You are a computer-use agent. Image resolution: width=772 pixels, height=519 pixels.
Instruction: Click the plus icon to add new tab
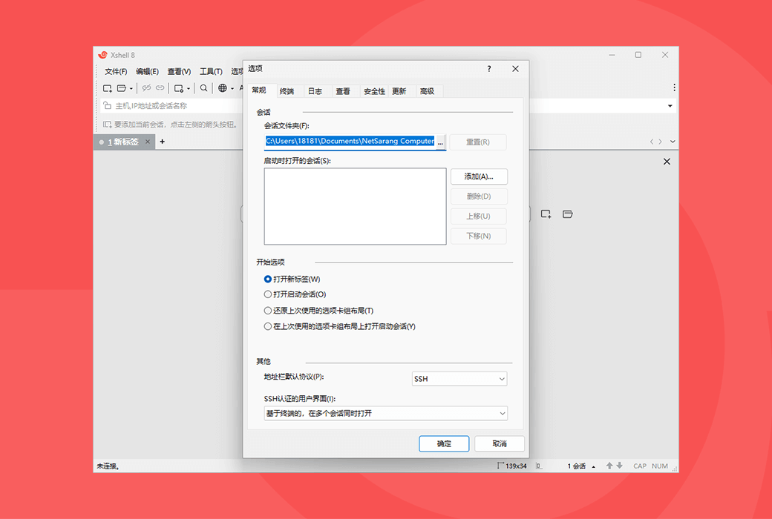(162, 142)
